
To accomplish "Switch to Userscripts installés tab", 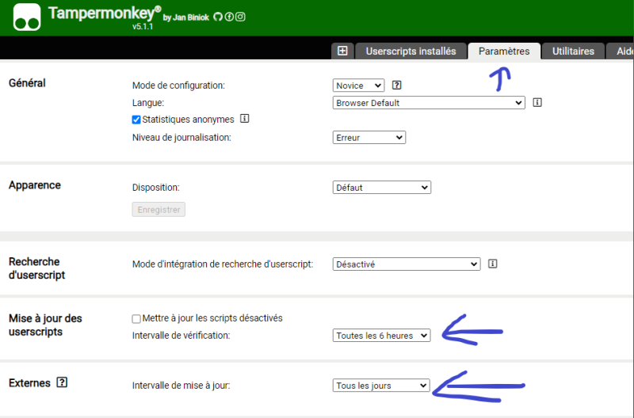I will [x=411, y=51].
